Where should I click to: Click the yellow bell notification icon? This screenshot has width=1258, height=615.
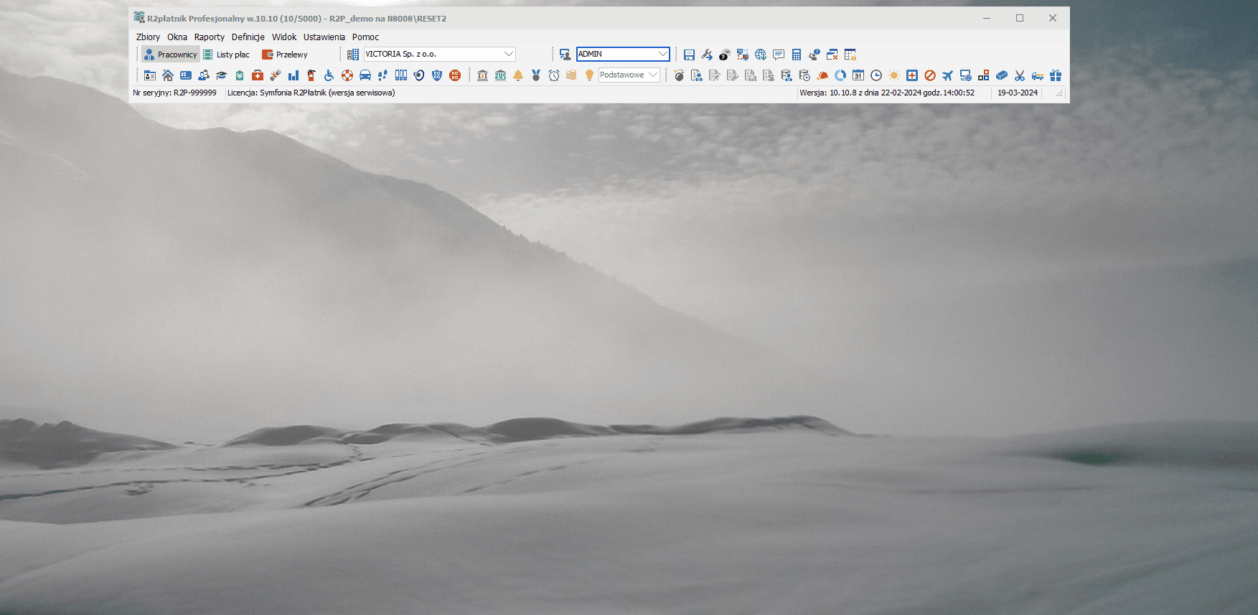click(518, 75)
